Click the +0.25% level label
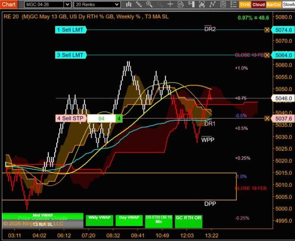The width and height of the screenshot is (295, 241). [243, 158]
